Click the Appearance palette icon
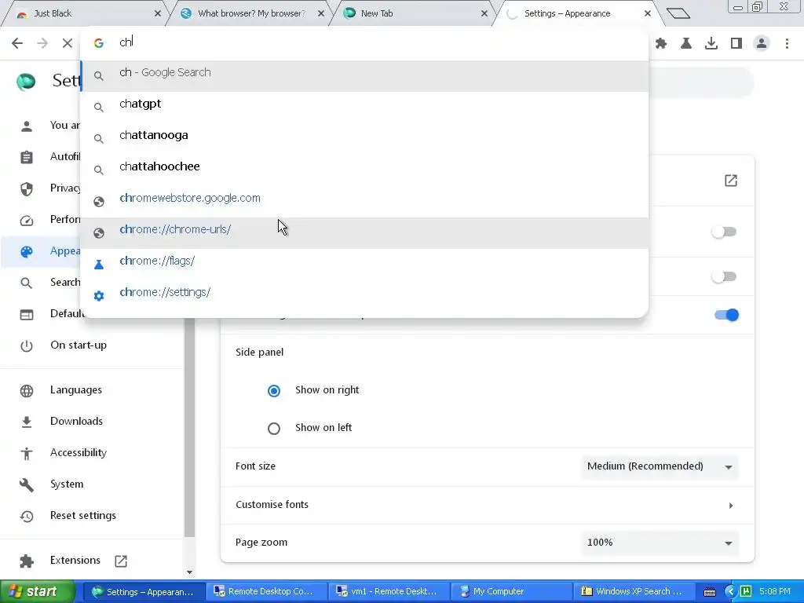The height and width of the screenshot is (603, 804). tap(27, 251)
